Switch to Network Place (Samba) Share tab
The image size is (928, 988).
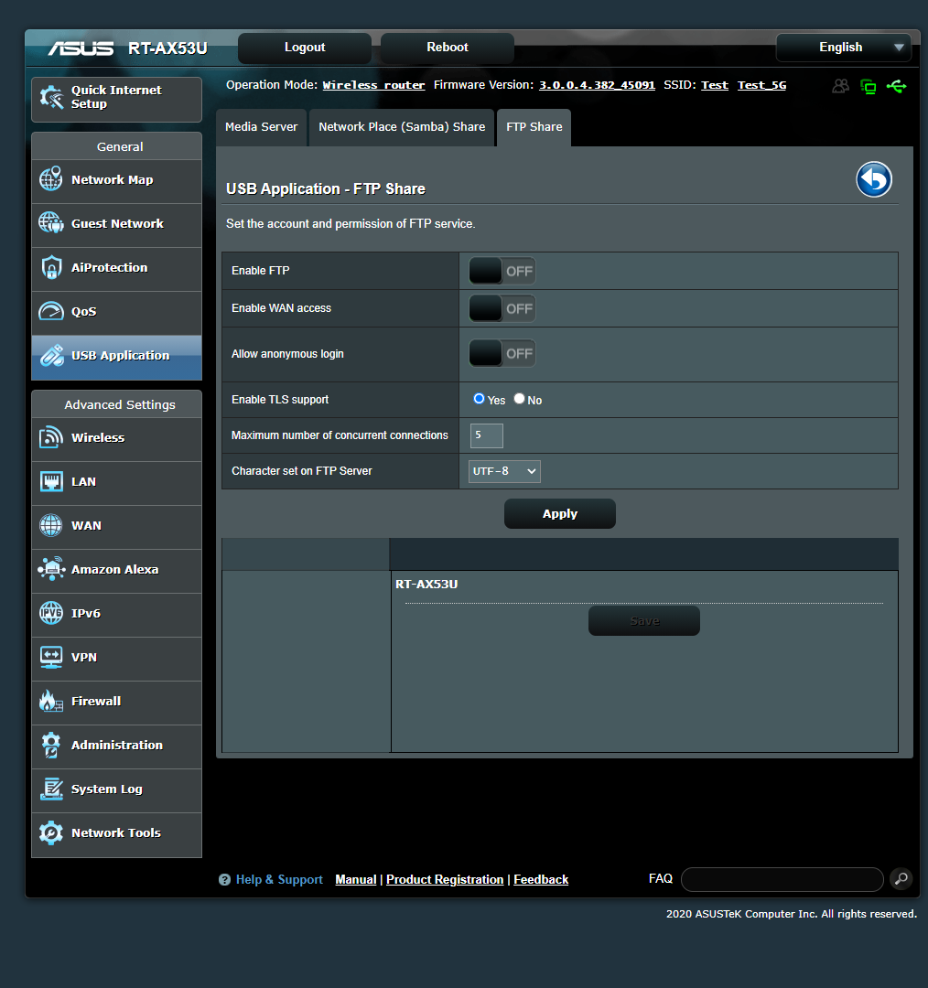point(402,127)
